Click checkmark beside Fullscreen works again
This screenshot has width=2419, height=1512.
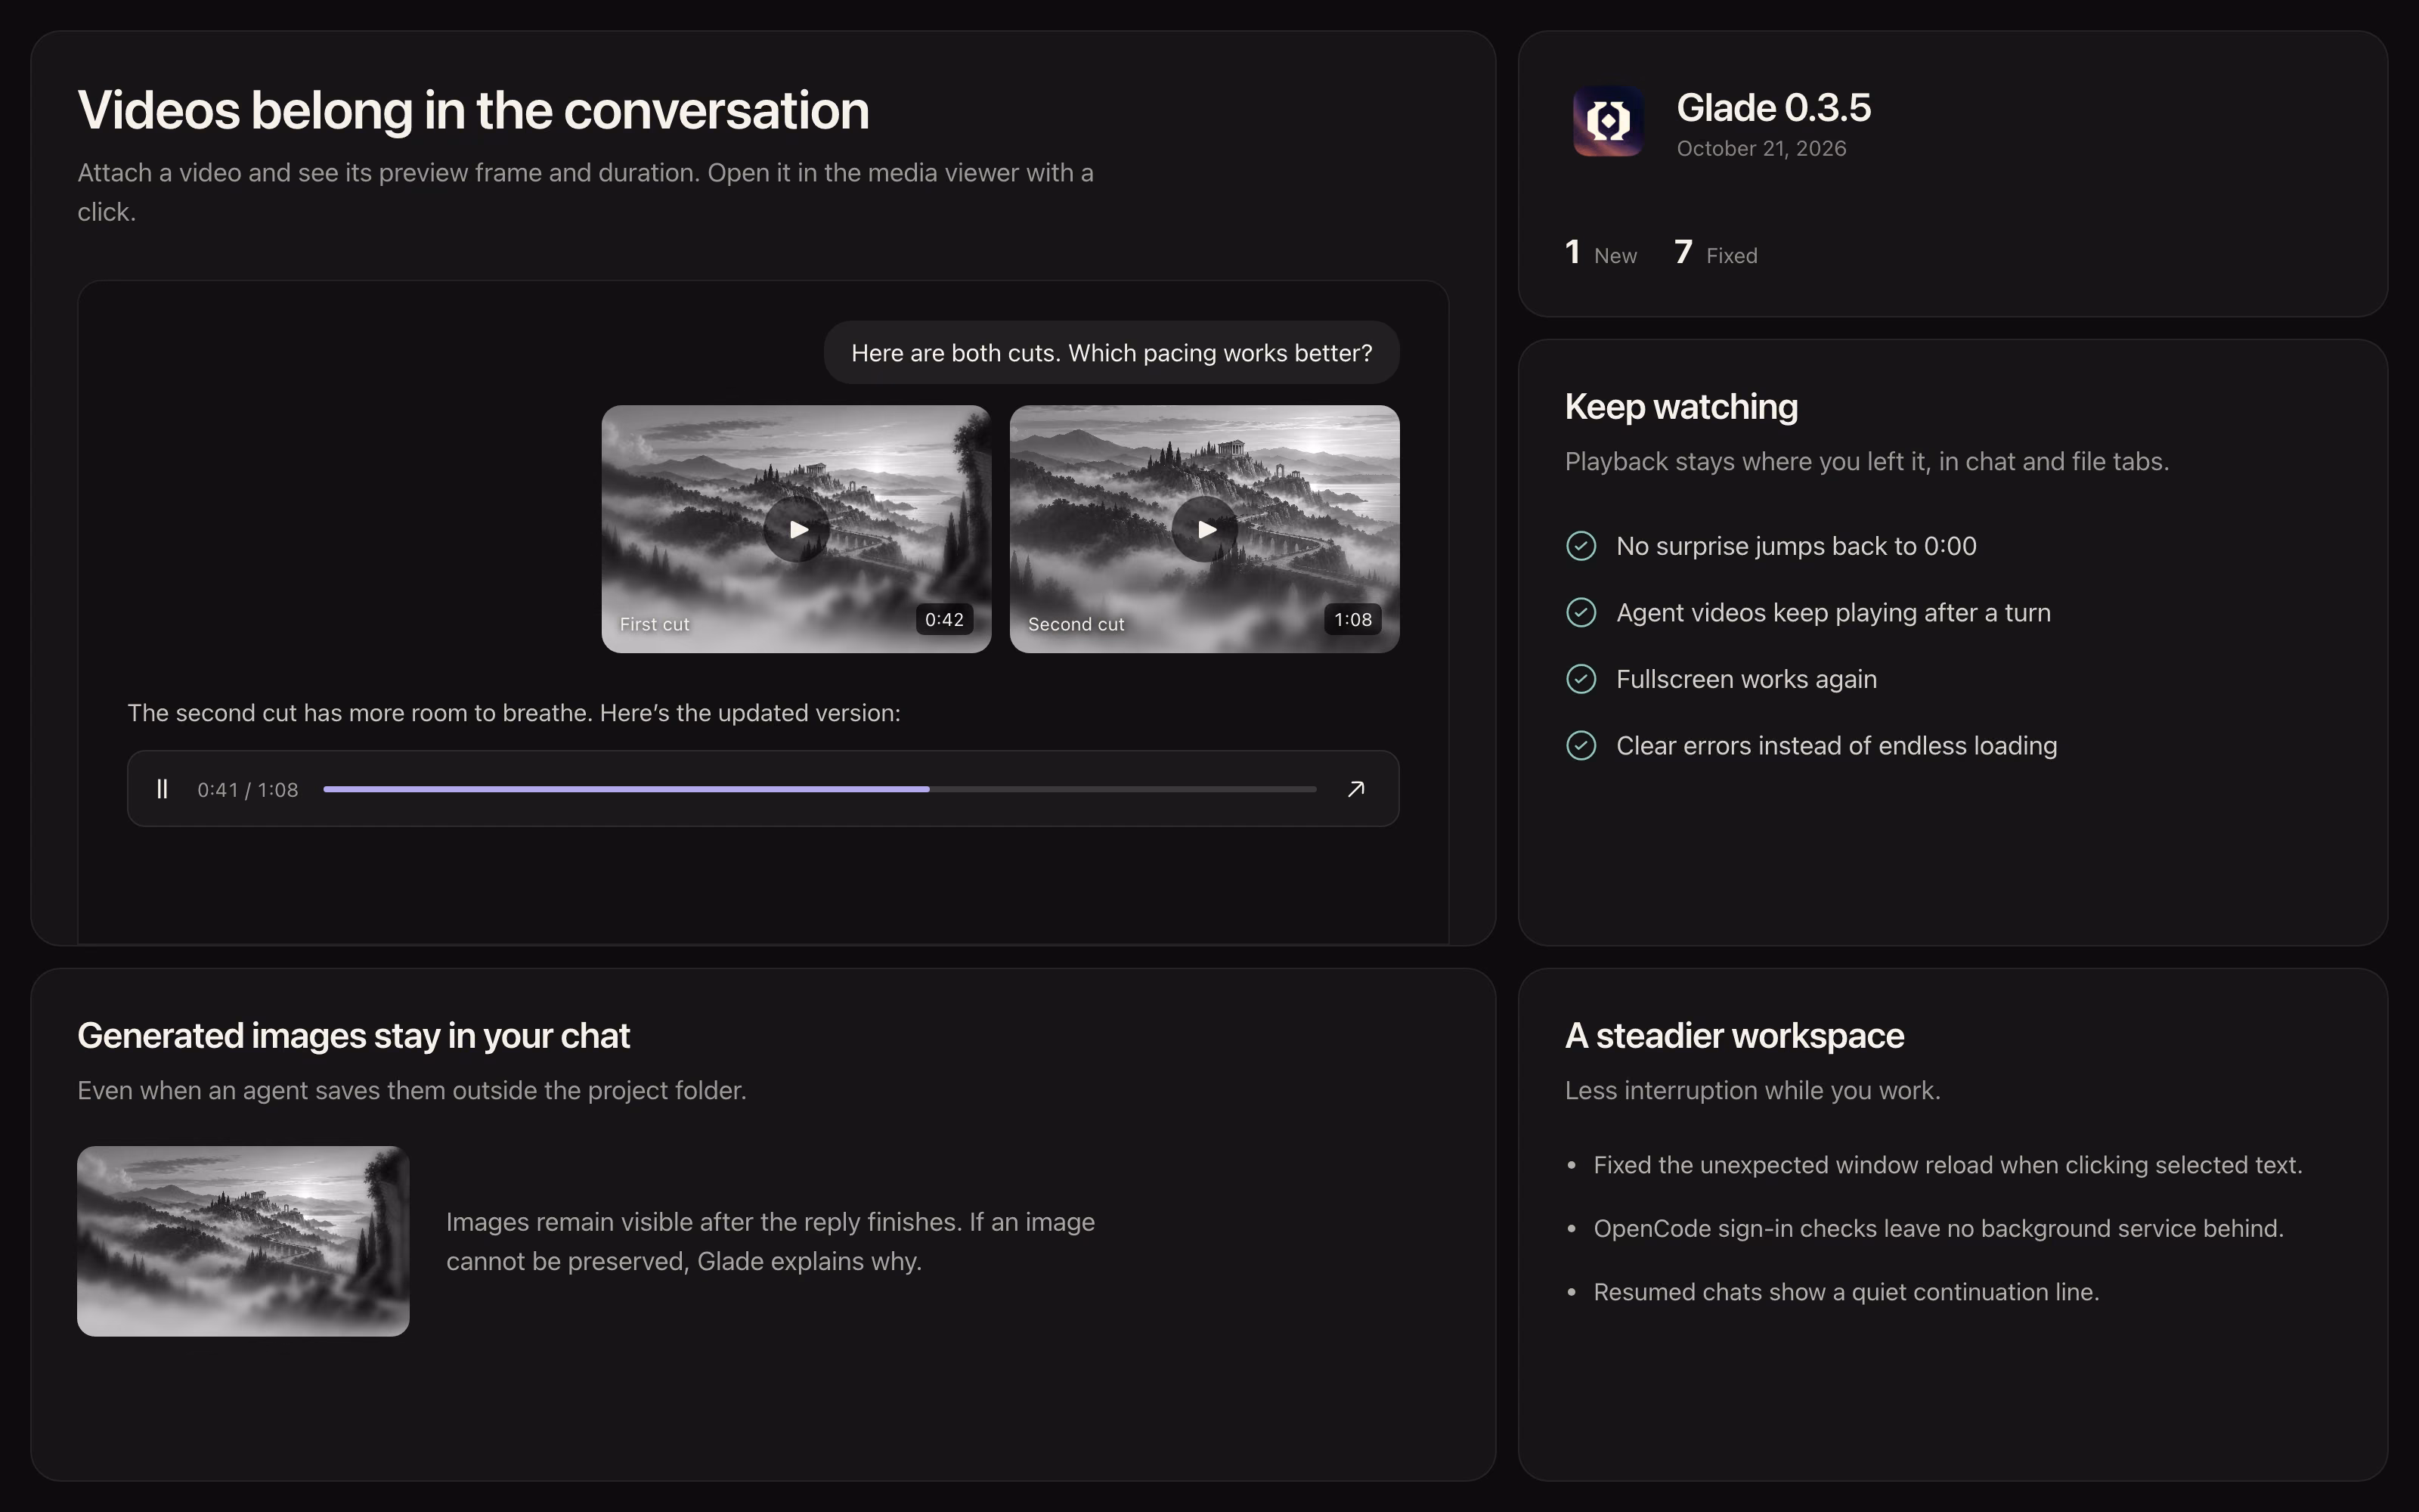pos(1581,679)
